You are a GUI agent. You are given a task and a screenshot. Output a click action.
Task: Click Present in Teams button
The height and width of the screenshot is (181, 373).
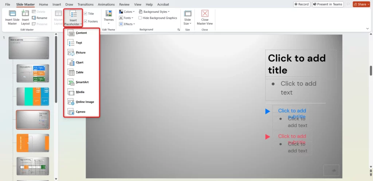click(328, 4)
